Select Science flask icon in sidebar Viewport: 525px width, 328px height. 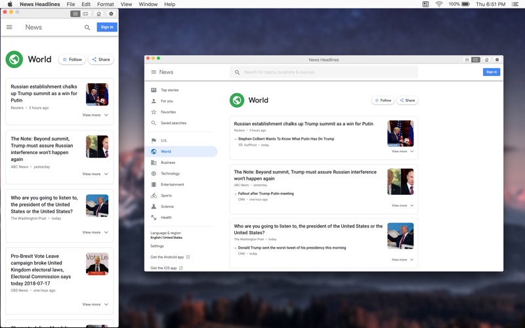(154, 207)
